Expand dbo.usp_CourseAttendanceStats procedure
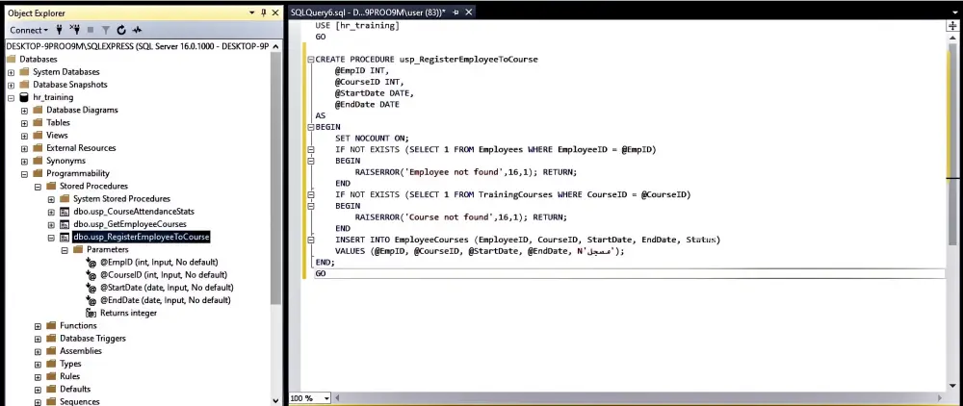The height and width of the screenshot is (406, 963). (x=52, y=212)
